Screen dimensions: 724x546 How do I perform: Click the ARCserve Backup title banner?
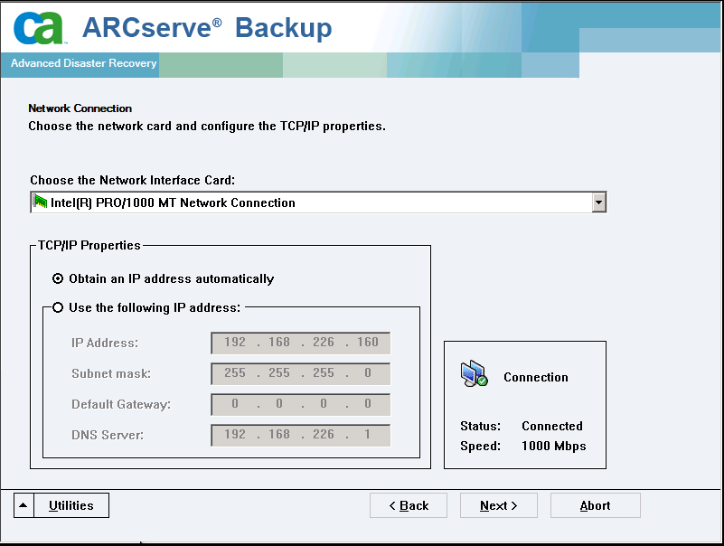coord(207,28)
